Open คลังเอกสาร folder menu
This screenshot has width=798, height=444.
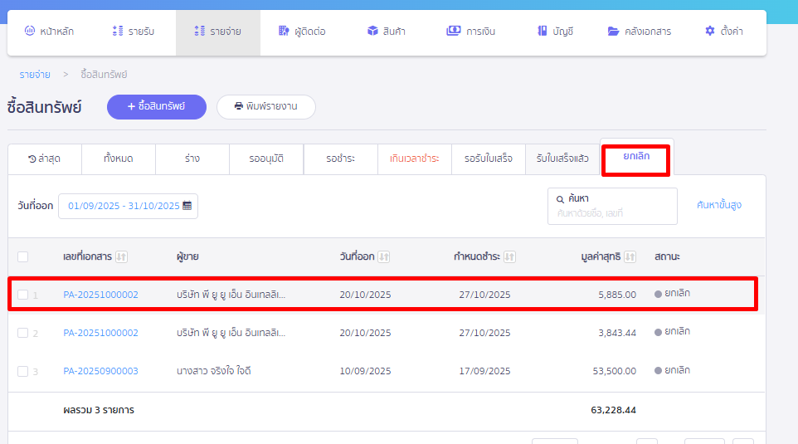click(x=639, y=32)
